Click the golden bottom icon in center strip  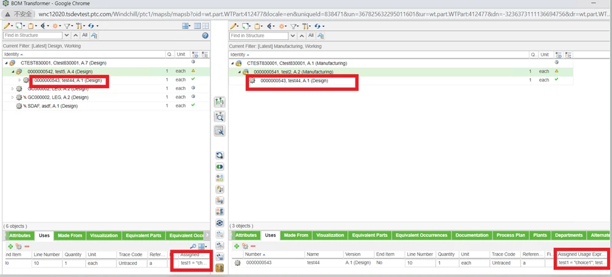(220, 268)
